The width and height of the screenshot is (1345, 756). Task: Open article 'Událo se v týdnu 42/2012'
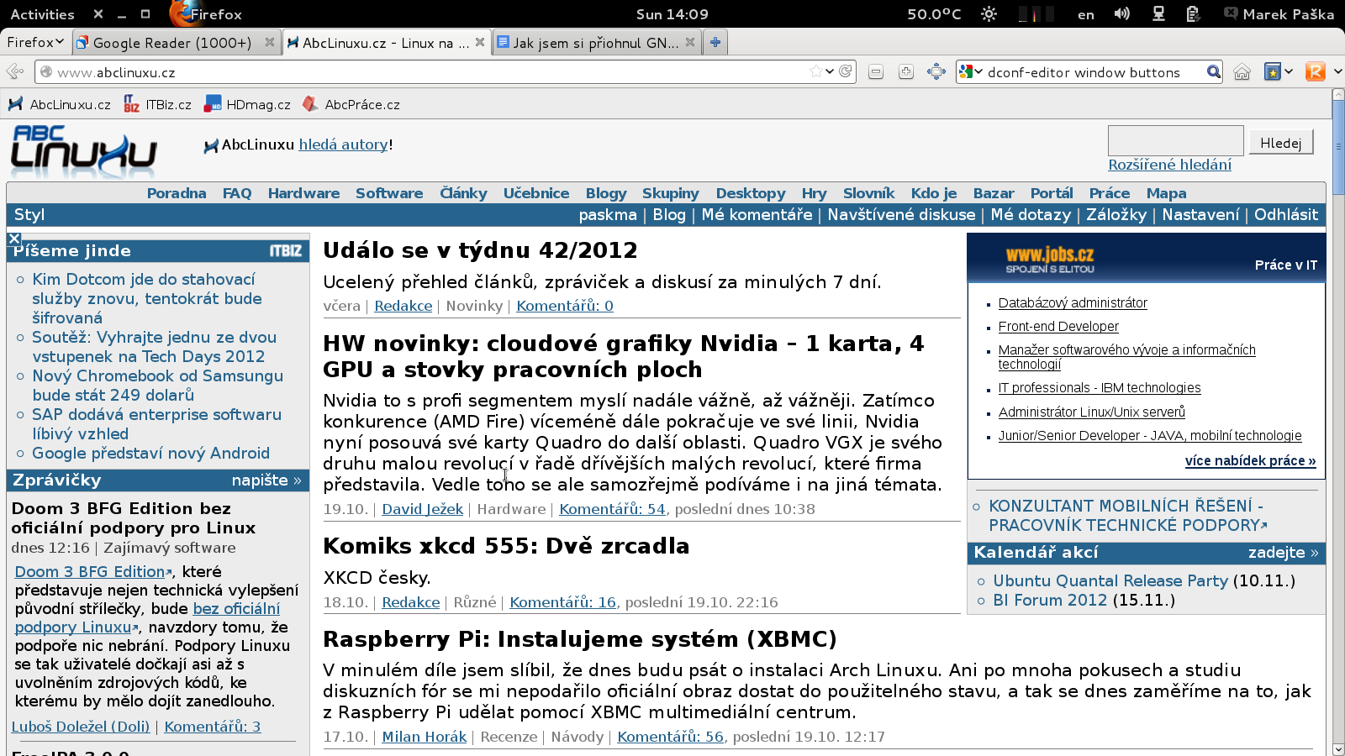pos(480,249)
